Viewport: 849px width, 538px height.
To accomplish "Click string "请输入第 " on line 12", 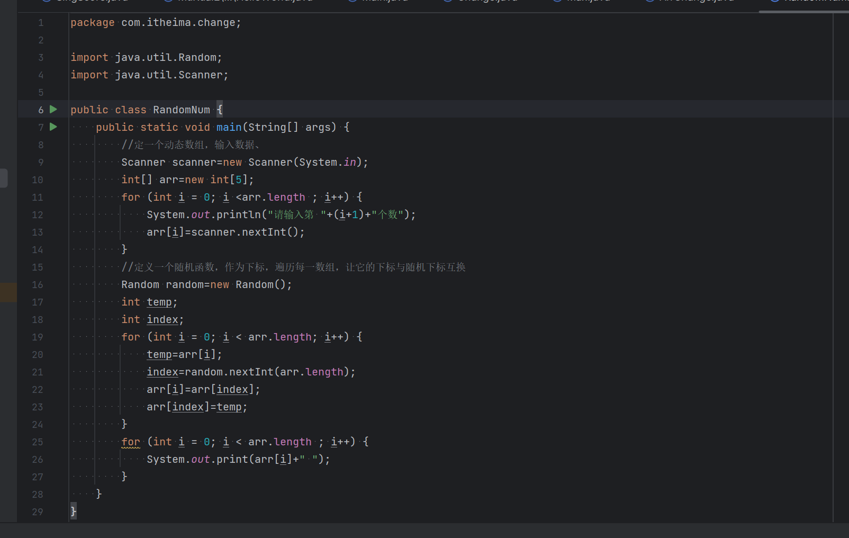I will click(x=297, y=215).
